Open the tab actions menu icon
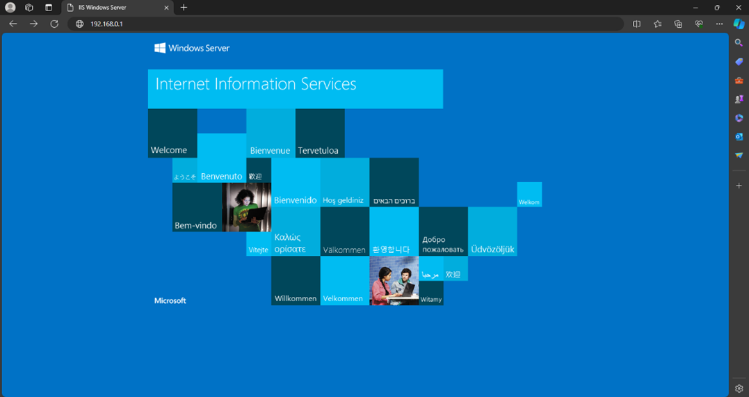The image size is (749, 397). tap(49, 7)
